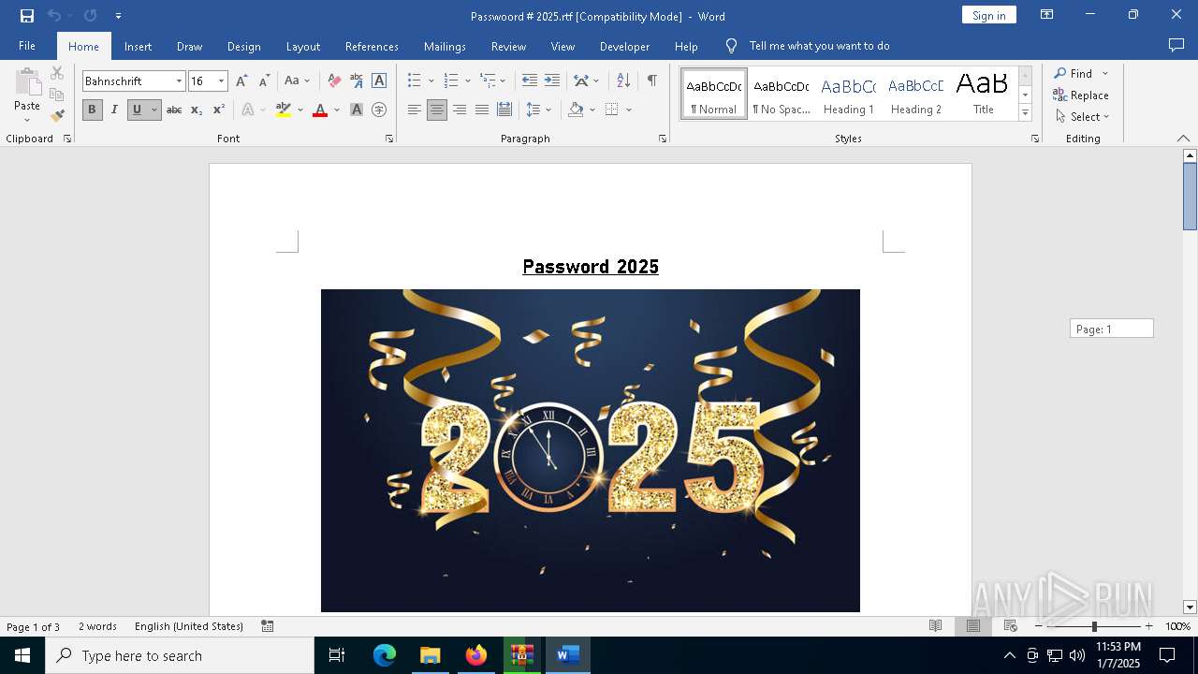This screenshot has height=674, width=1198.
Task: Open the Select dropdown in Editing group
Action: pos(1082,116)
